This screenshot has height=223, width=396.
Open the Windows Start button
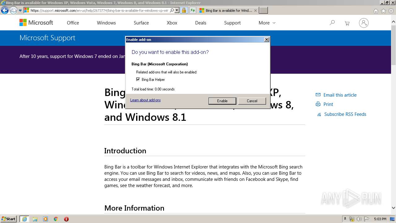(x=9, y=219)
